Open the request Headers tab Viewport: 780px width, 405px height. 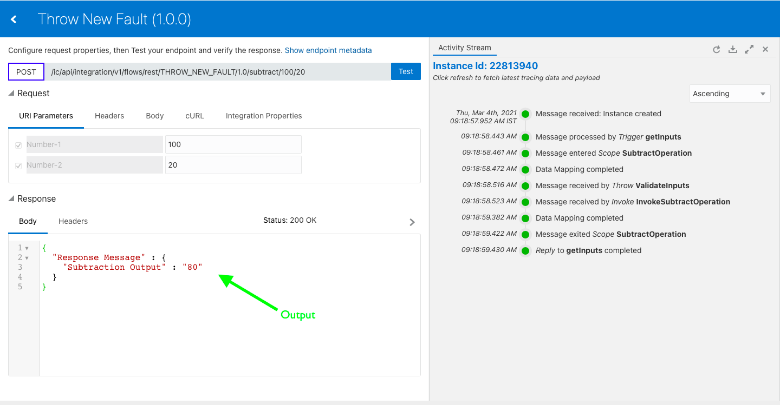(109, 116)
